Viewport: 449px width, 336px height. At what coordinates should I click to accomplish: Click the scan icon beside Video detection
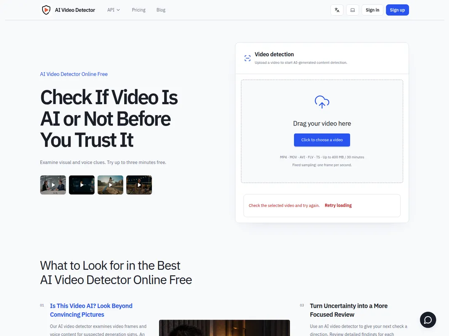point(247,58)
